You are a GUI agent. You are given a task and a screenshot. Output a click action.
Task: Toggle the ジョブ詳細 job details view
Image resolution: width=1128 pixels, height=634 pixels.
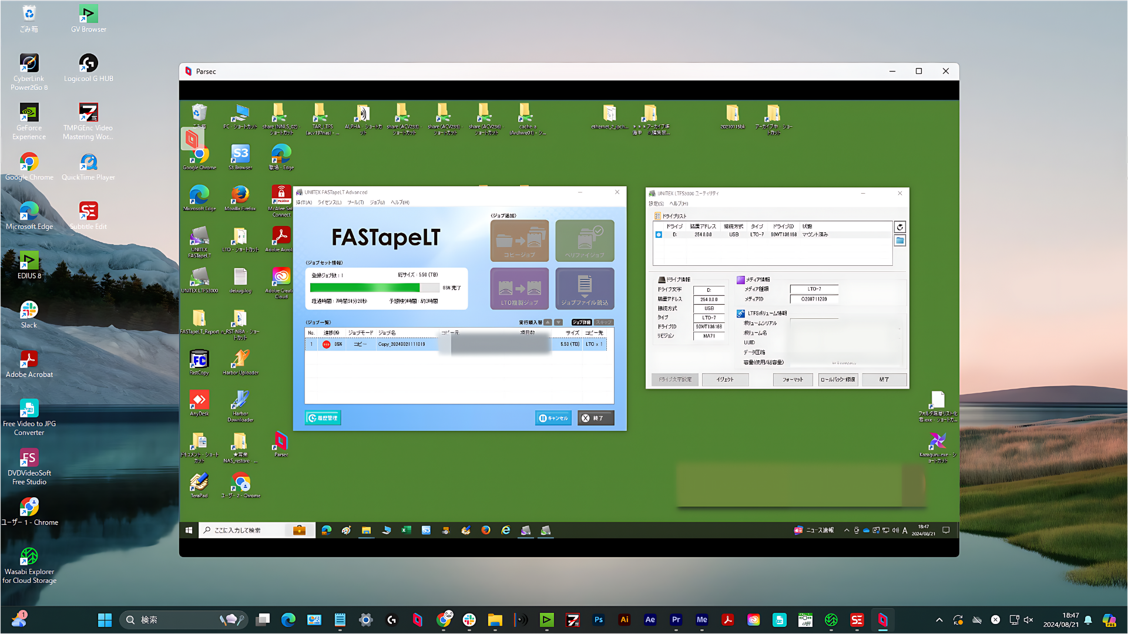[582, 322]
